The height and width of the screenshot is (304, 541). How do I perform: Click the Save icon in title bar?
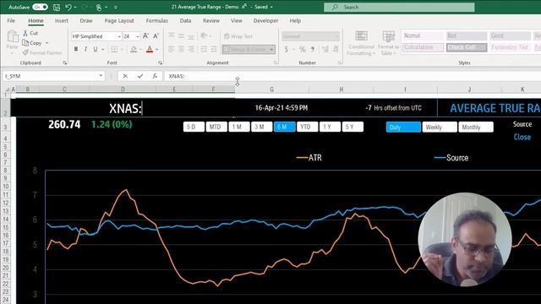pyautogui.click(x=57, y=7)
